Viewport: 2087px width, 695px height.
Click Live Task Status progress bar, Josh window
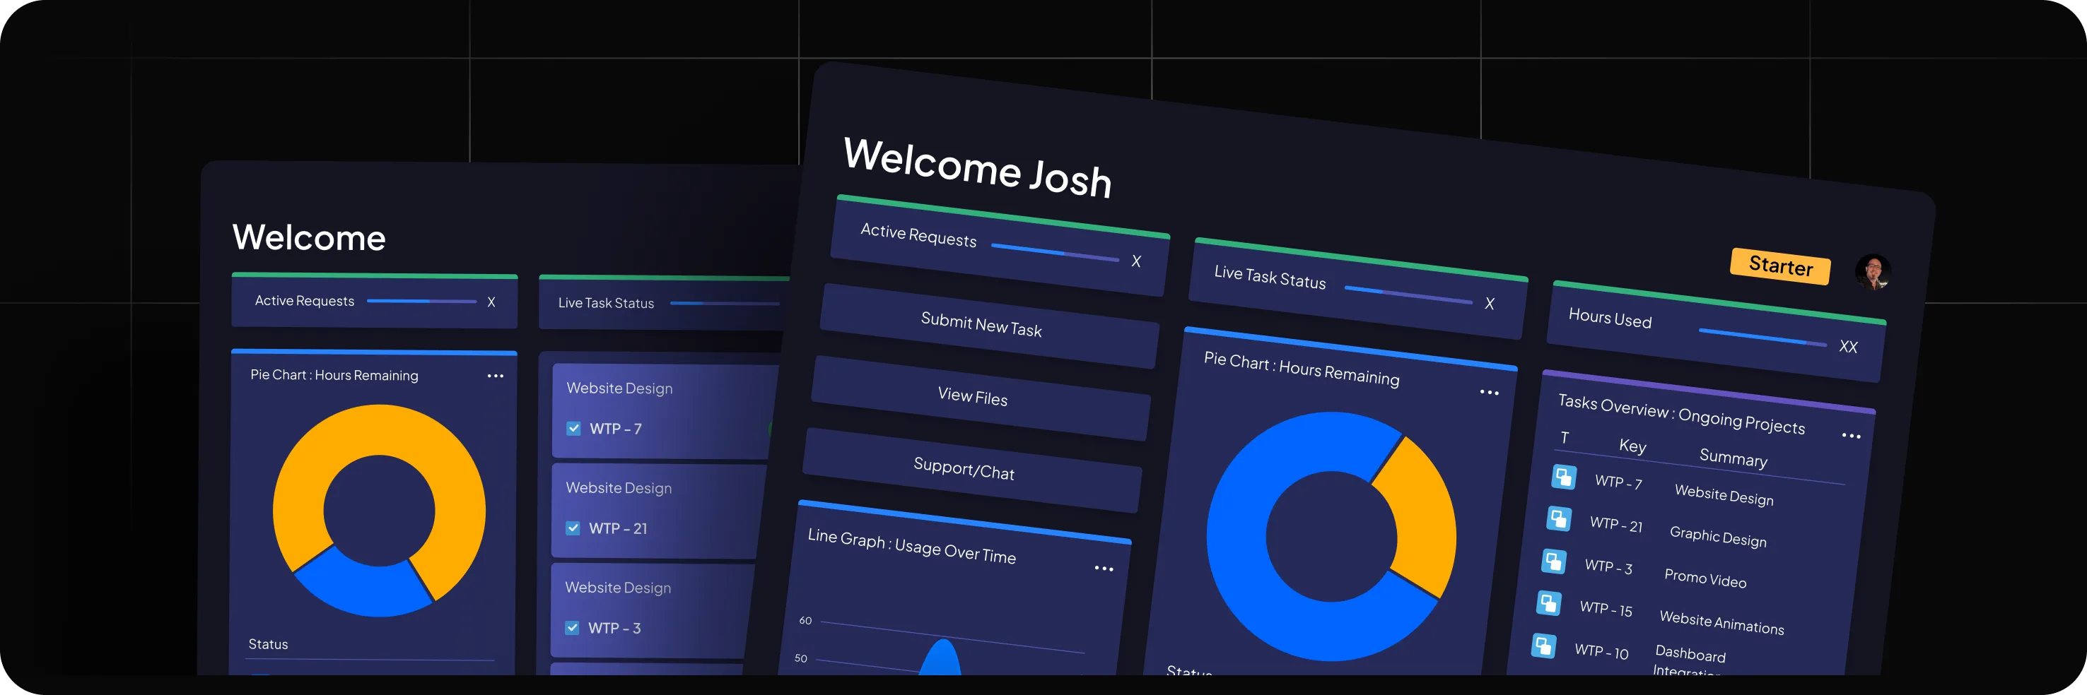(x=1408, y=295)
